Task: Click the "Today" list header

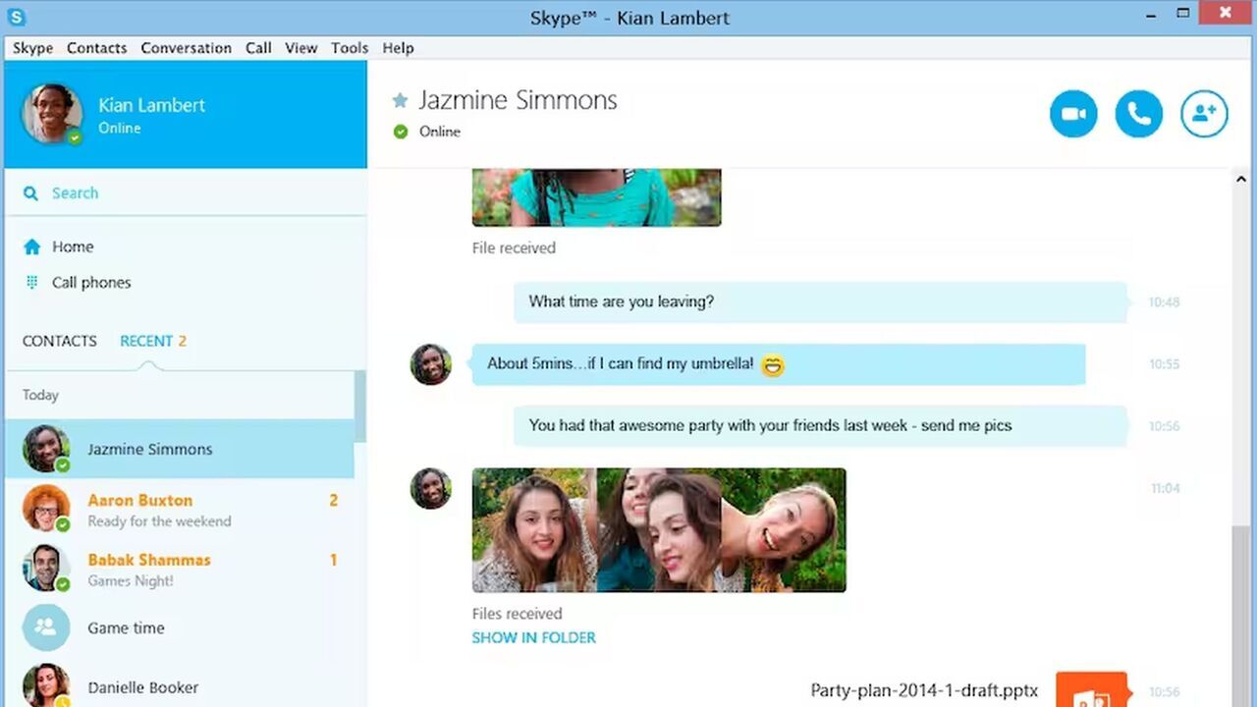Action: (x=40, y=395)
